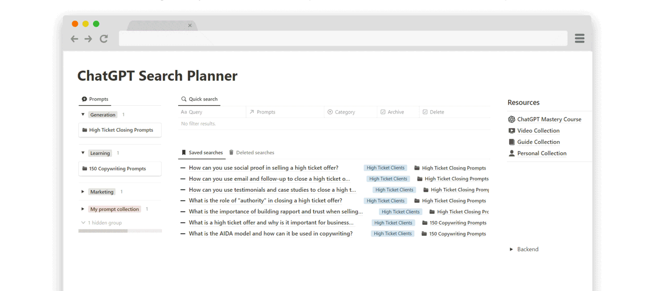Open the role of authority query
This screenshot has height=291, width=662.
click(265, 201)
